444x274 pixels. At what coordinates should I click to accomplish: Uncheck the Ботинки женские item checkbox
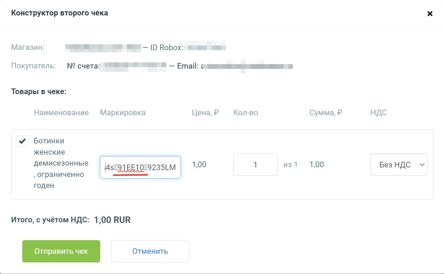click(x=23, y=141)
